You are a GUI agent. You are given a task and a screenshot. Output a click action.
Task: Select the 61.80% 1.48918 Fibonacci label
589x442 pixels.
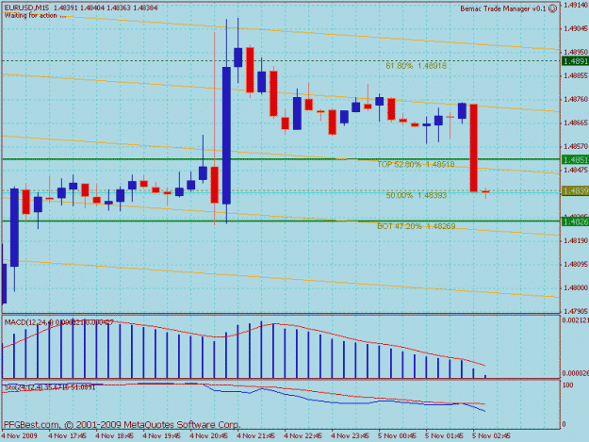417,66
